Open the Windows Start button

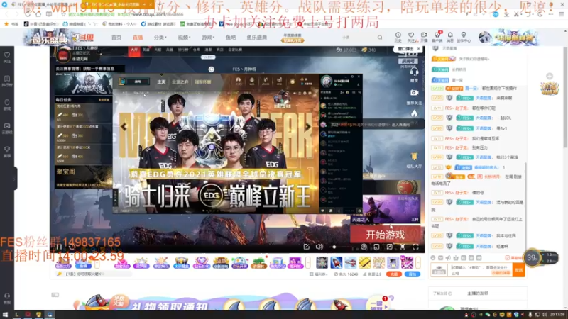tap(5, 315)
